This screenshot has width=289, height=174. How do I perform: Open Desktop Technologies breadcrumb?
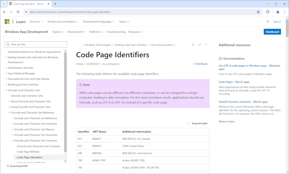(x=98, y=45)
